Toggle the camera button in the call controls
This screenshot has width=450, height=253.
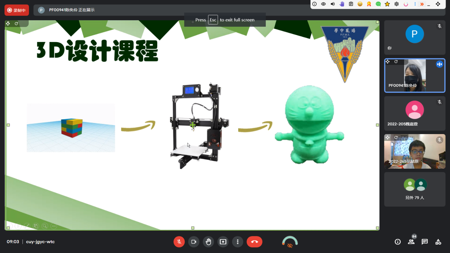point(194,242)
